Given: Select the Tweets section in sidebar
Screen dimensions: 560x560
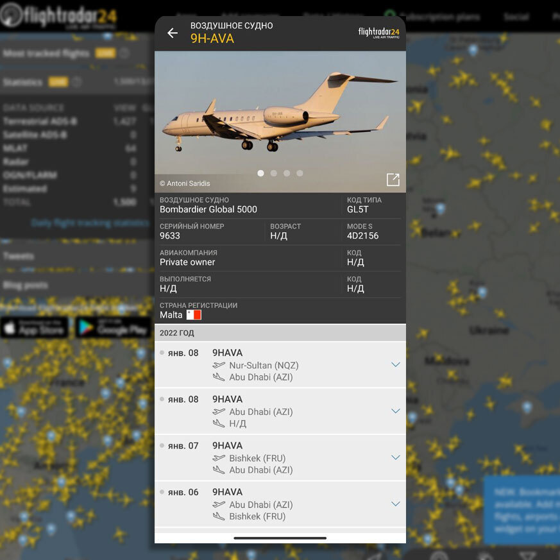Looking at the screenshot, I should pyautogui.click(x=19, y=256).
